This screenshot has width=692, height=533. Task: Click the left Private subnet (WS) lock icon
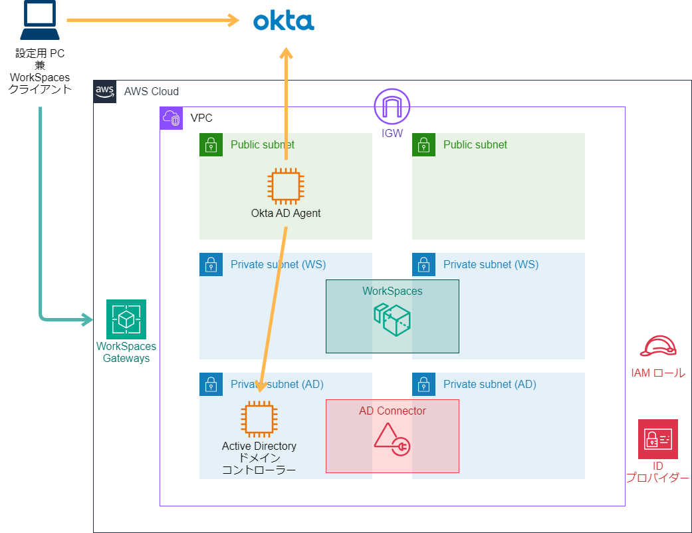coord(211,264)
